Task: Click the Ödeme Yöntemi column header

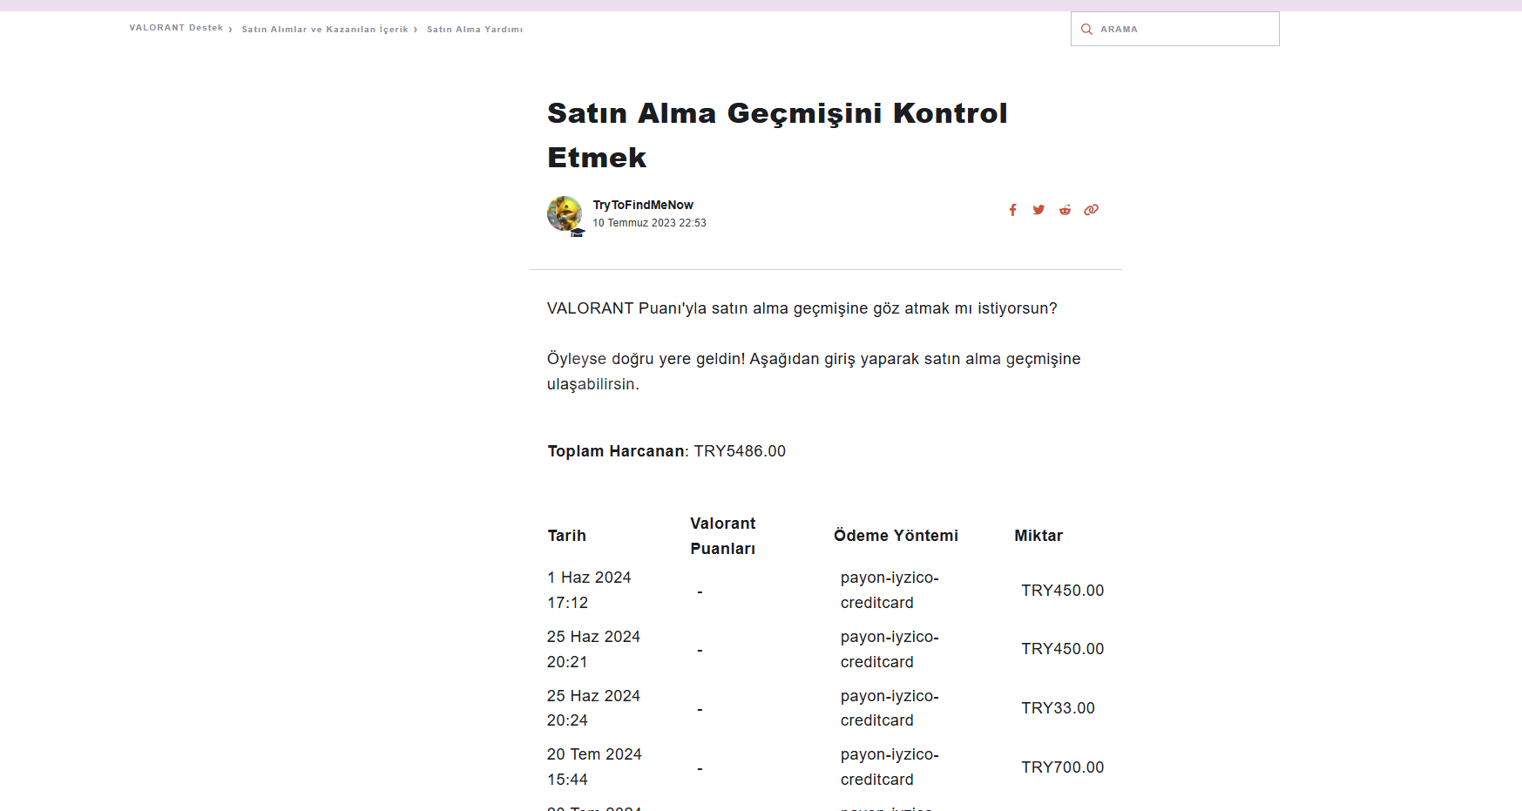Action: point(896,536)
